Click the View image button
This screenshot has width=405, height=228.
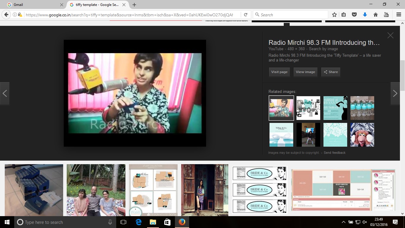point(305,72)
